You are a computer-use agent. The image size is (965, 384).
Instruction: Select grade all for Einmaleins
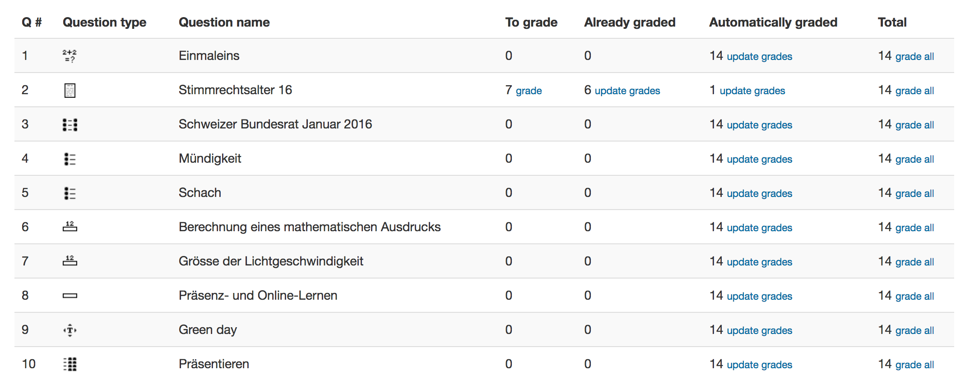(x=914, y=56)
